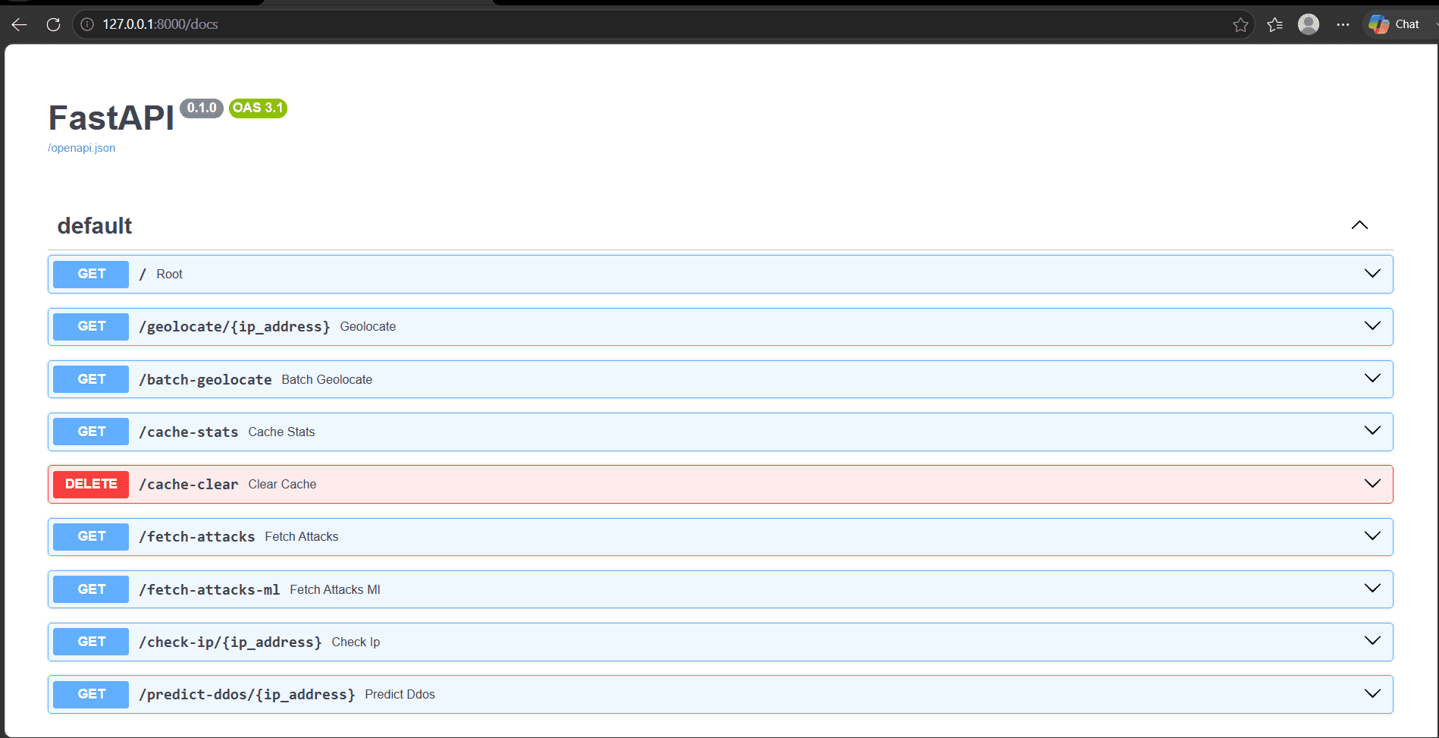The image size is (1439, 738).
Task: Click the GET badge for /fetch-attacks
Action: point(91,536)
